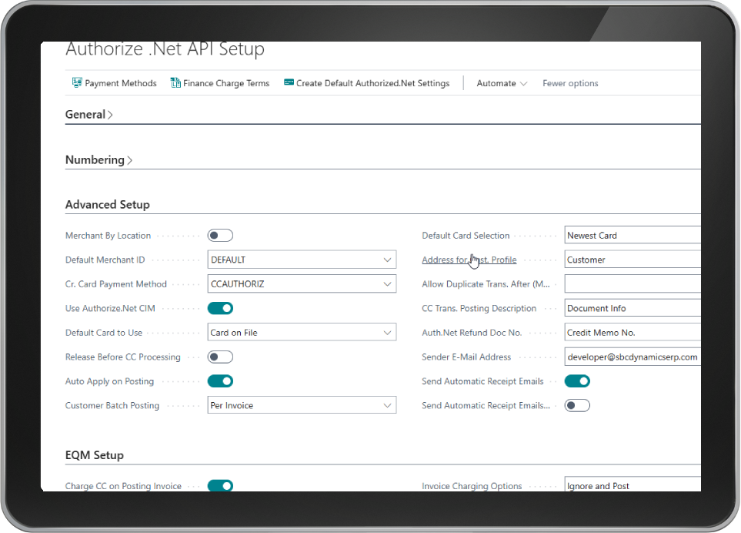This screenshot has width=741, height=533.
Task: Toggle Charge CC on Posting Invoice
Action: pos(220,485)
